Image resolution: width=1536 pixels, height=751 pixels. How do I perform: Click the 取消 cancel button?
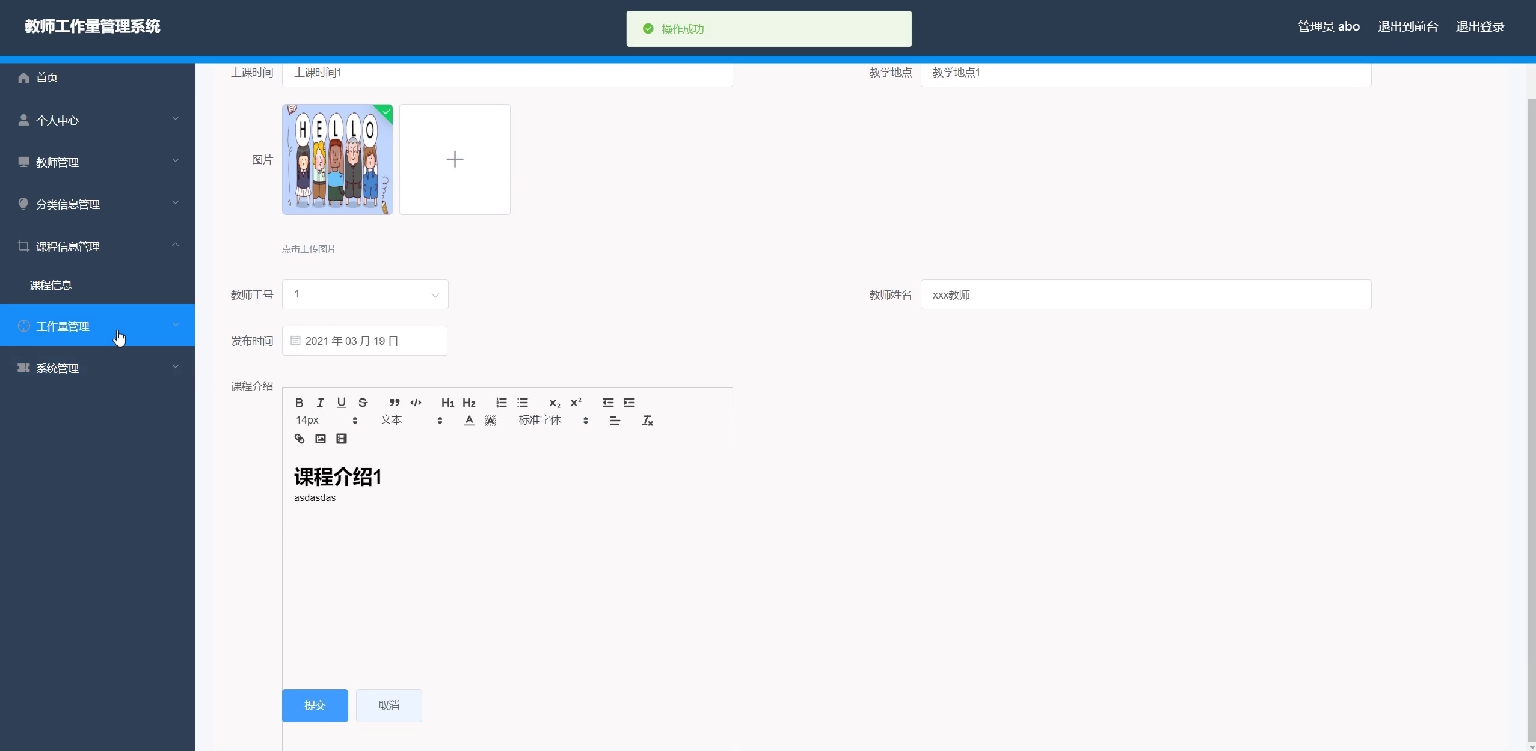[x=389, y=705]
